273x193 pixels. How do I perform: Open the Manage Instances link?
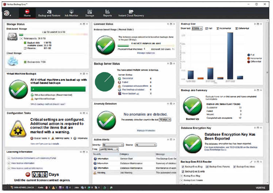coord(146,53)
